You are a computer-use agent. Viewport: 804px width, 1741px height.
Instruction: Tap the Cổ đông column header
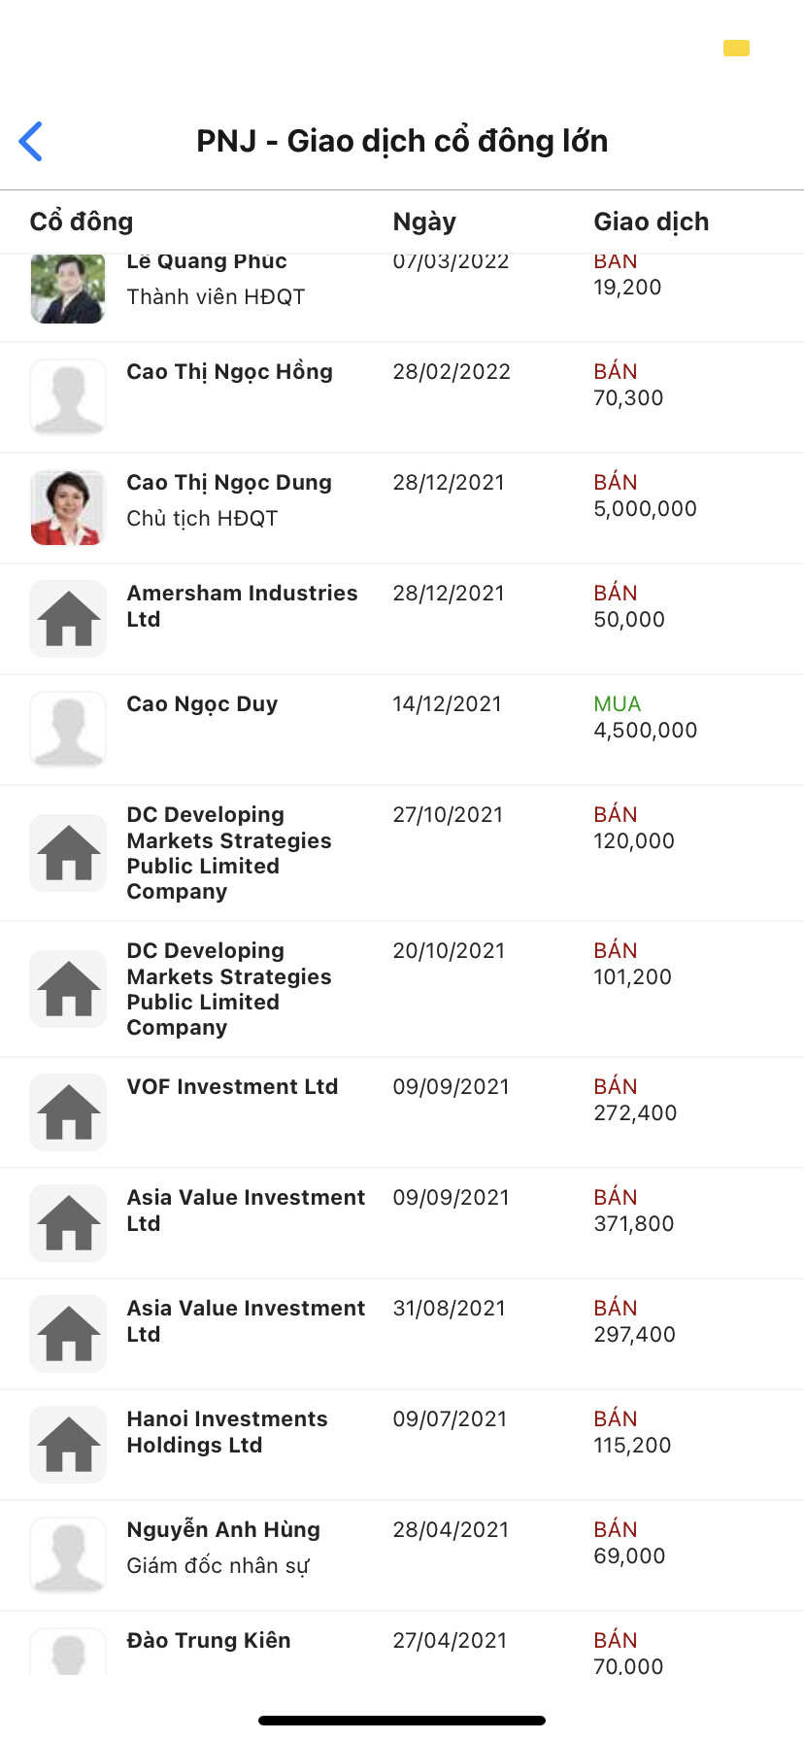pyautogui.click(x=82, y=222)
